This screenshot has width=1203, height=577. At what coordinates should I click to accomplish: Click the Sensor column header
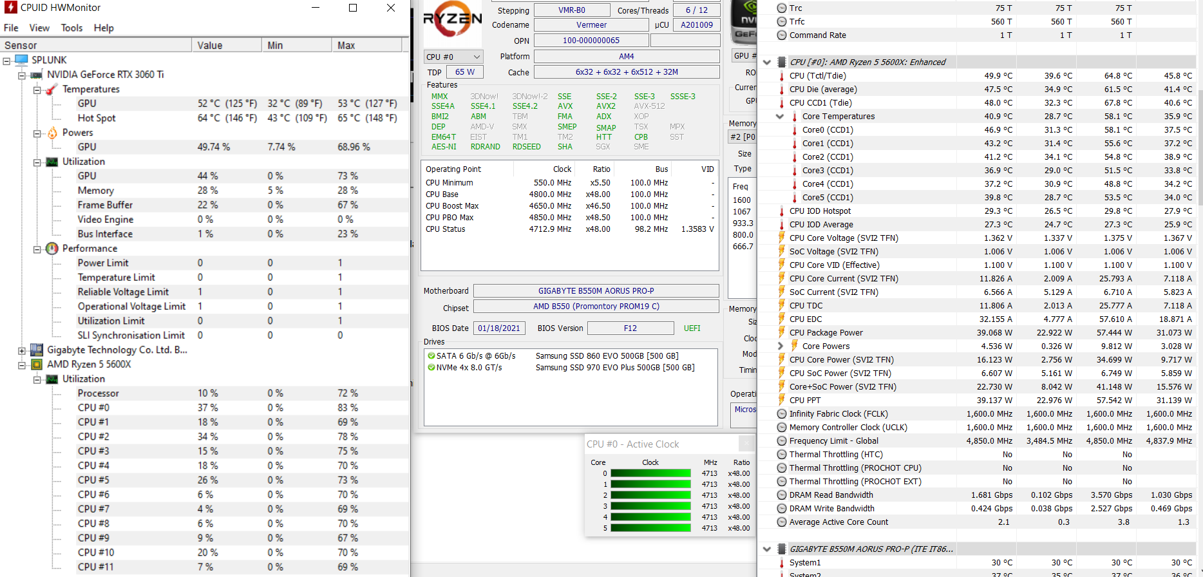[96, 45]
